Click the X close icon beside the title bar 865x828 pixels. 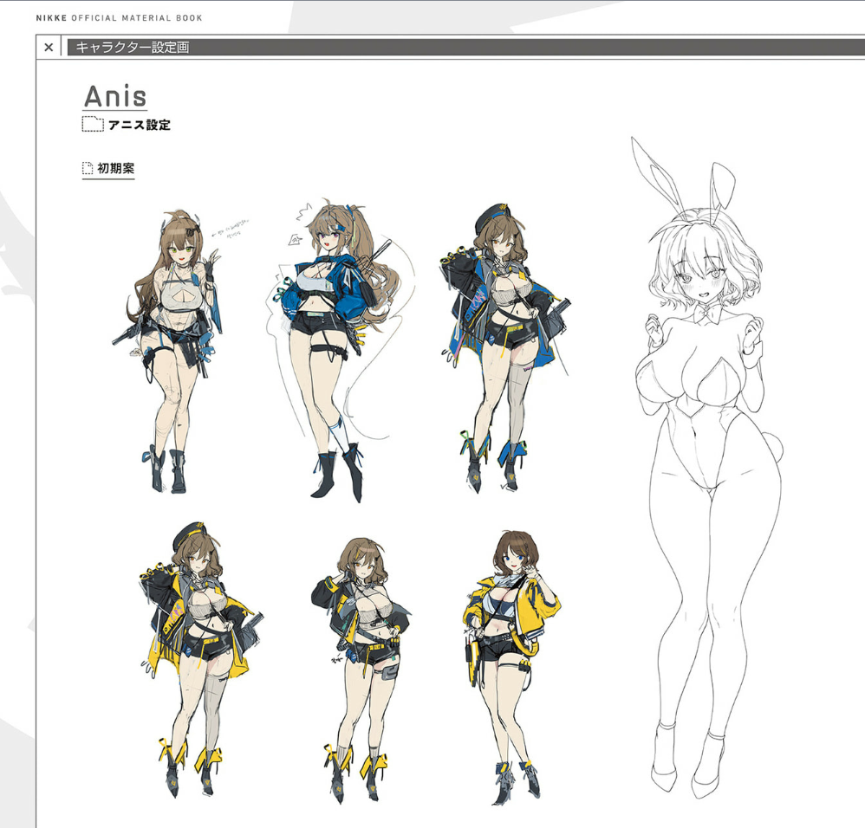(x=49, y=48)
